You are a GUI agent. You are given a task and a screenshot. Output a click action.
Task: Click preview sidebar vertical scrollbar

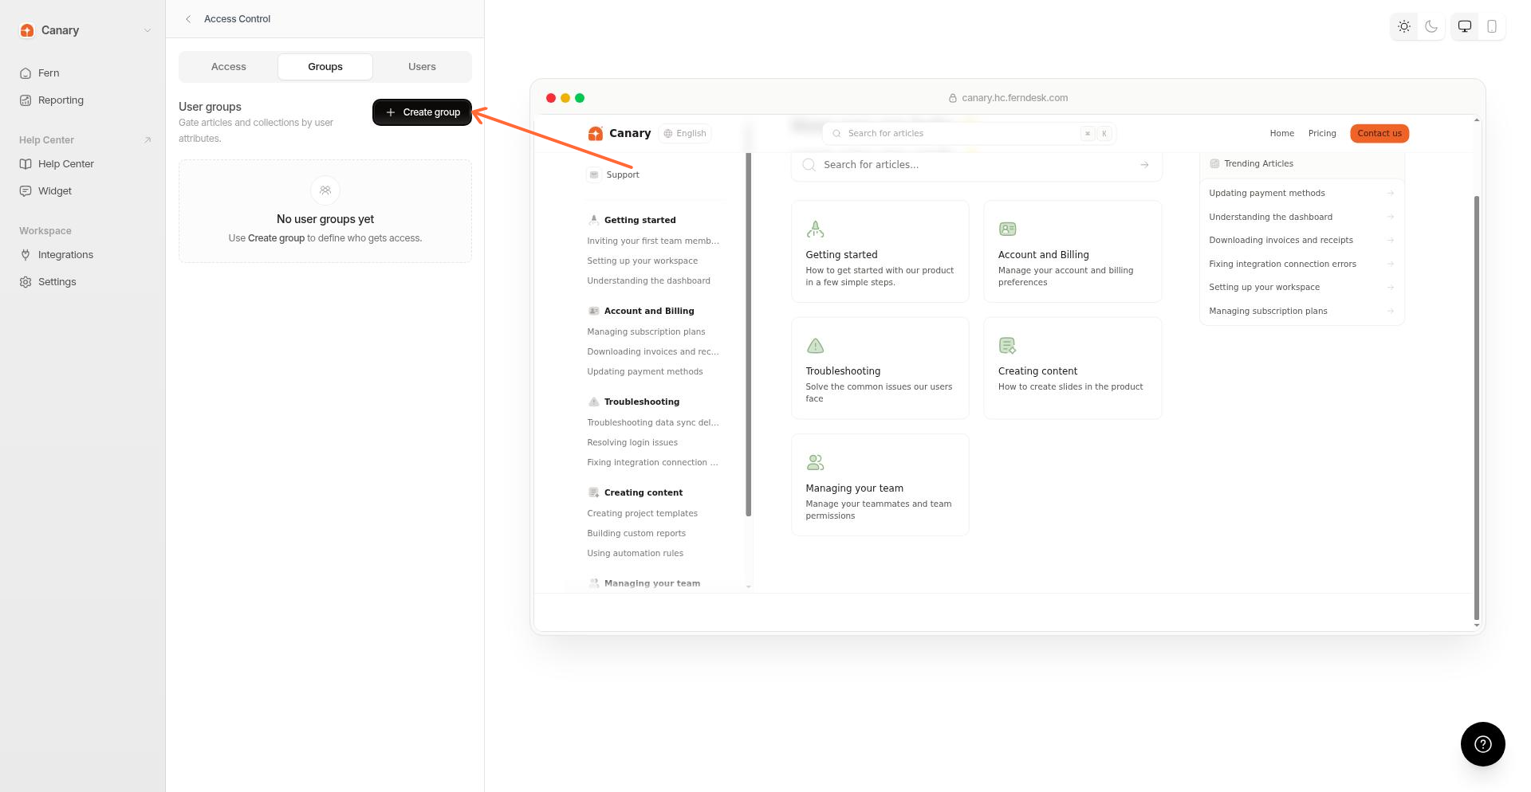point(748,335)
